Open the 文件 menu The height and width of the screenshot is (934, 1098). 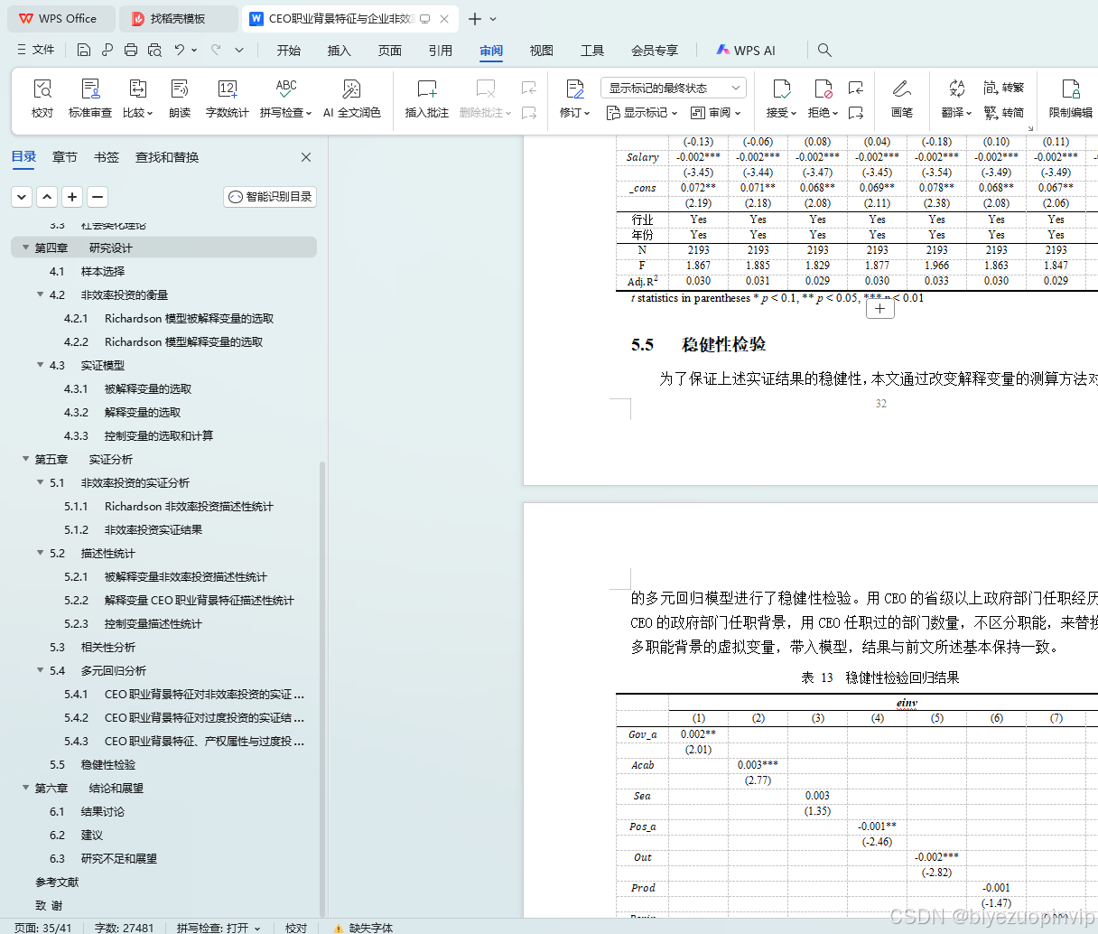(36, 50)
